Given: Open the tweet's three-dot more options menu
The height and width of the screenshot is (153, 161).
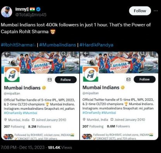Looking at the screenshot, I should point(156,11).
